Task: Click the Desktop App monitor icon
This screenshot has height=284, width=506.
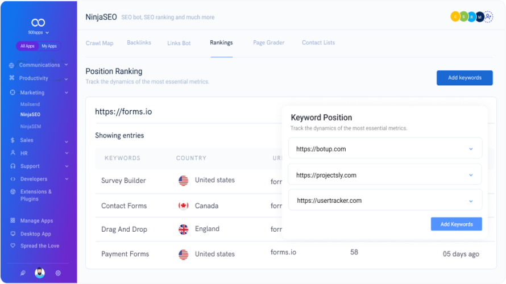Action: (13, 233)
